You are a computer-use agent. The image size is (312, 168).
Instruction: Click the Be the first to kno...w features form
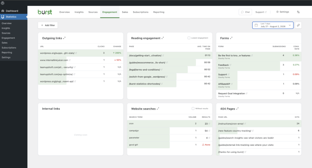click(x=234, y=55)
